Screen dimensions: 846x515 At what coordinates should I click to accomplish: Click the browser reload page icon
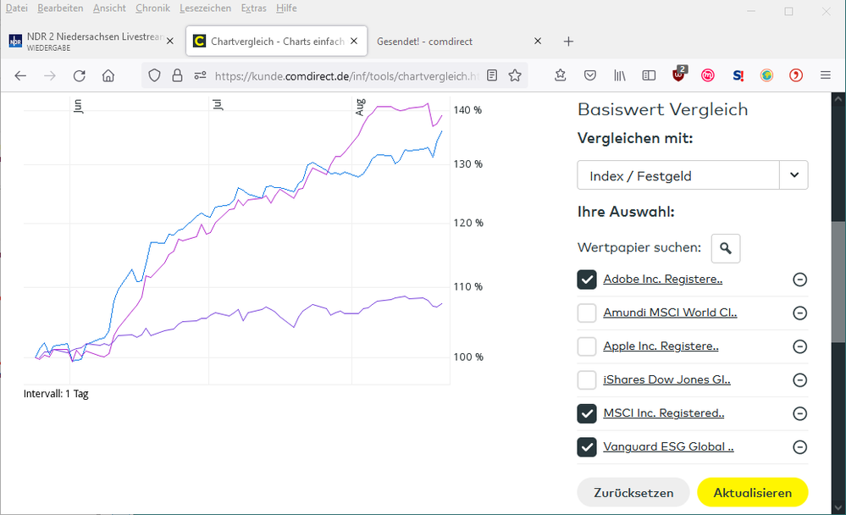(80, 75)
